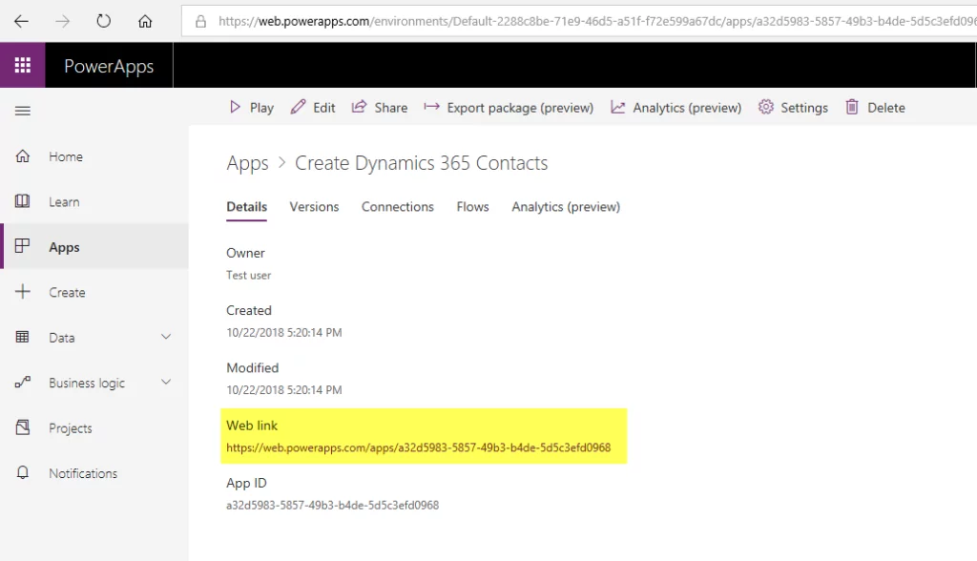This screenshot has width=977, height=561.
Task: Go back to Apps via breadcrumb
Action: tap(247, 163)
